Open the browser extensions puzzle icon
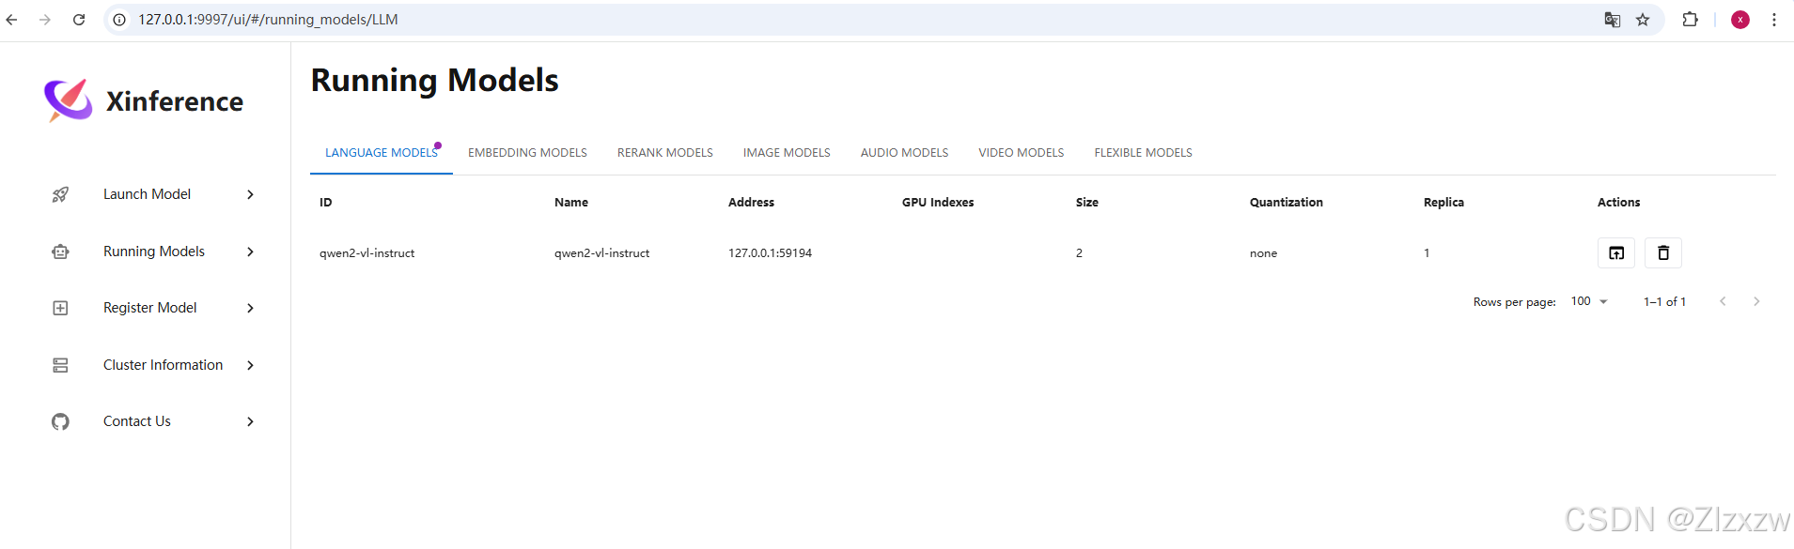Screen dimensions: 1794x549 tap(1690, 19)
